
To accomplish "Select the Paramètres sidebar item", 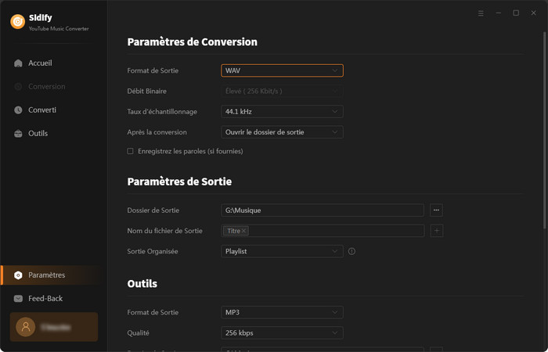I will [47, 275].
